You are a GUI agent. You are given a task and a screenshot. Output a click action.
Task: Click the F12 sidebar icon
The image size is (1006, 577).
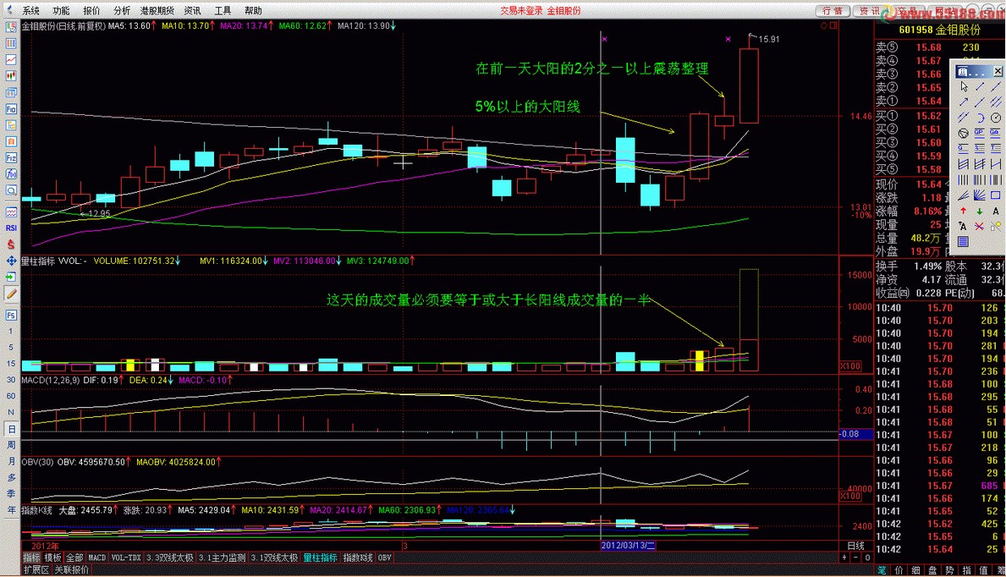(11, 158)
